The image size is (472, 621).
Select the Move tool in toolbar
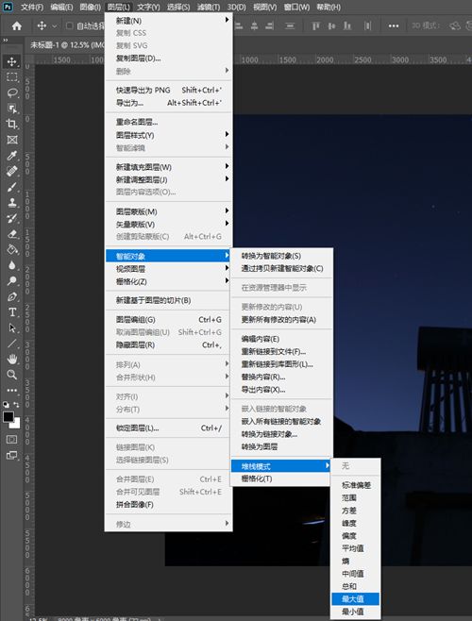(x=12, y=61)
